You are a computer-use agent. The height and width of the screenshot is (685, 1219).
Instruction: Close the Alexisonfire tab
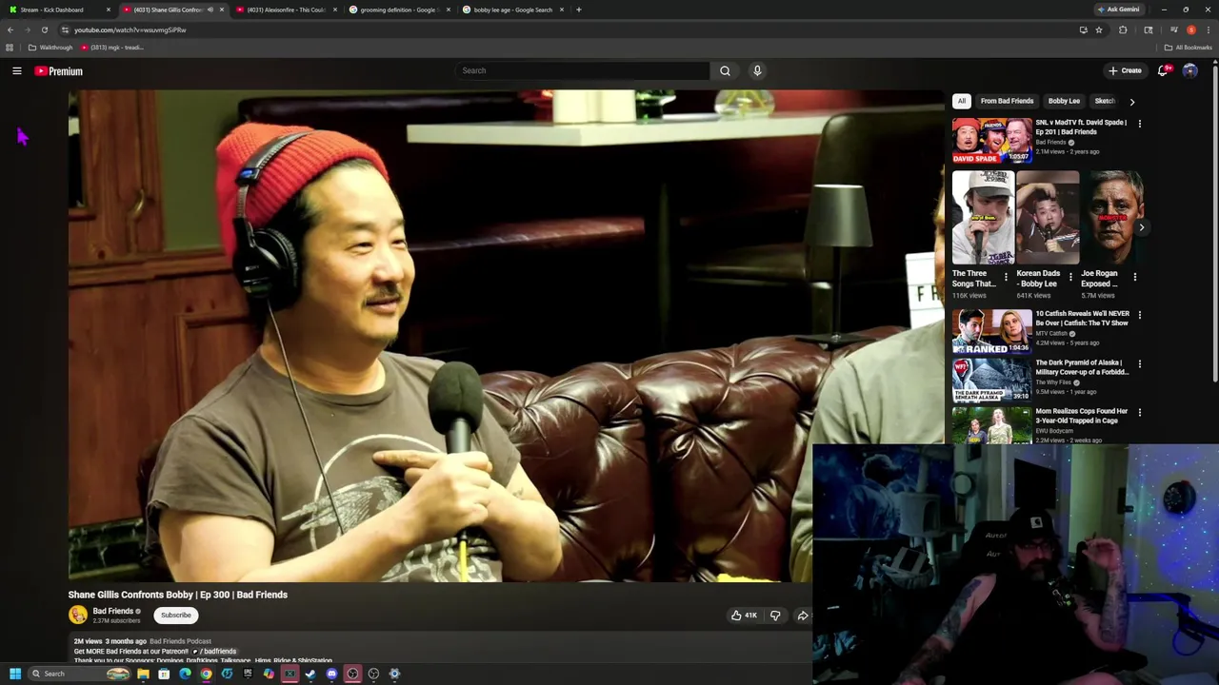coord(335,10)
